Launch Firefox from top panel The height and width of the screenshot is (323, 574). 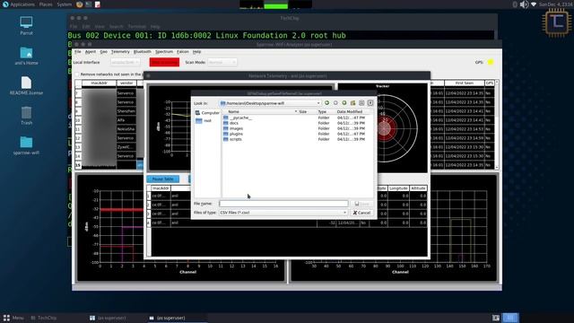click(x=80, y=4)
